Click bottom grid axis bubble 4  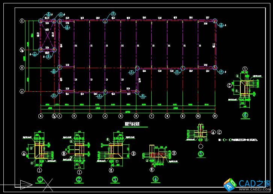pos(105,116)
